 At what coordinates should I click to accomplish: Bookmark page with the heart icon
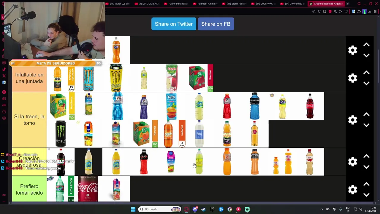(x=346, y=12)
